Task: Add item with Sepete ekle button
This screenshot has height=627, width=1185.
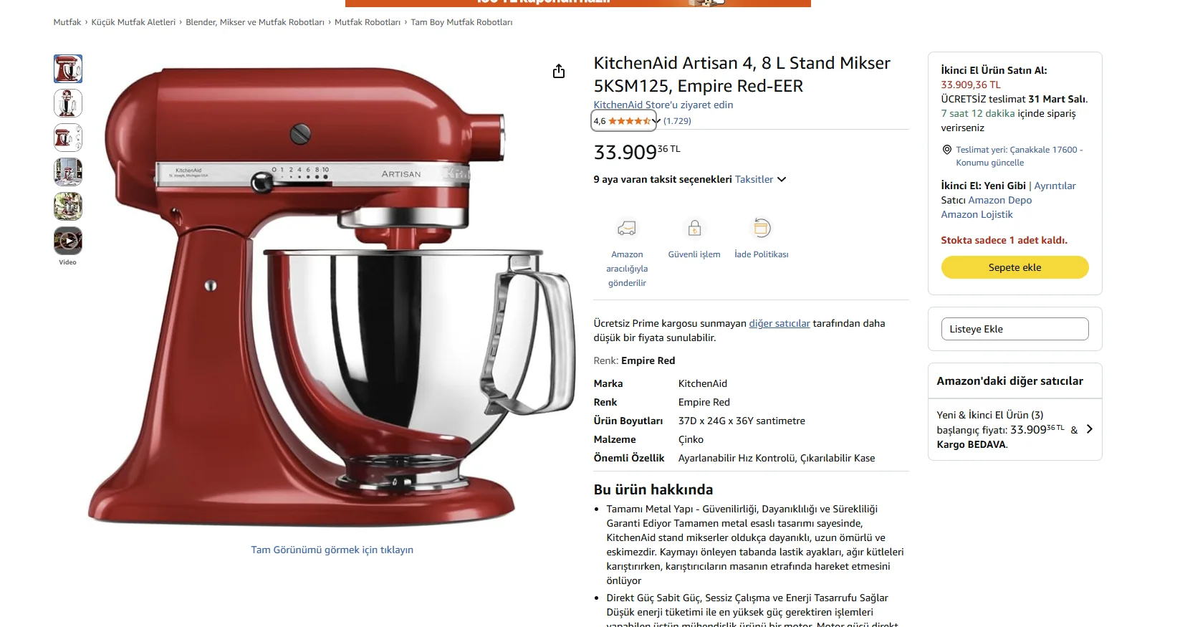Action: 1014,267
